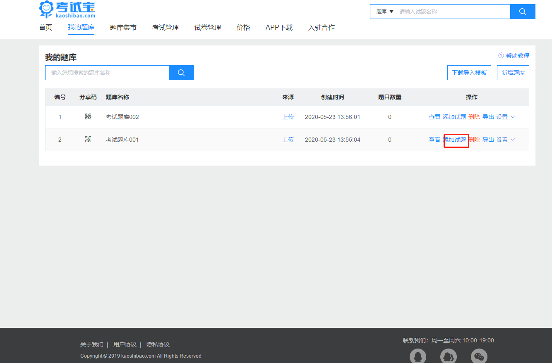
Task: Click 新增题库 button
Action: pos(513,73)
